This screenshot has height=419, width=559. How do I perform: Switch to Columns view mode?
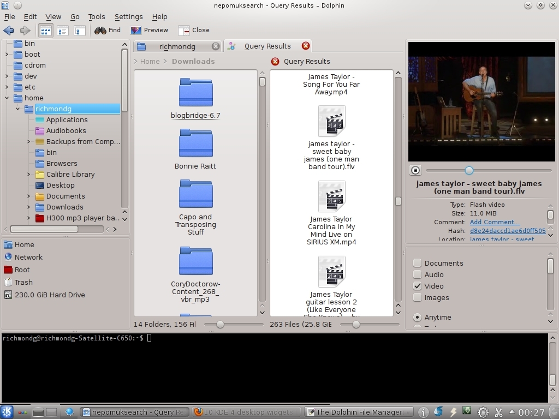(x=80, y=31)
